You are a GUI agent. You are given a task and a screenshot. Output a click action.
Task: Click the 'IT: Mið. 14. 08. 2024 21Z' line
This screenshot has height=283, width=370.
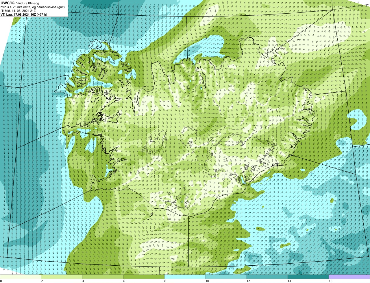click(x=18, y=10)
